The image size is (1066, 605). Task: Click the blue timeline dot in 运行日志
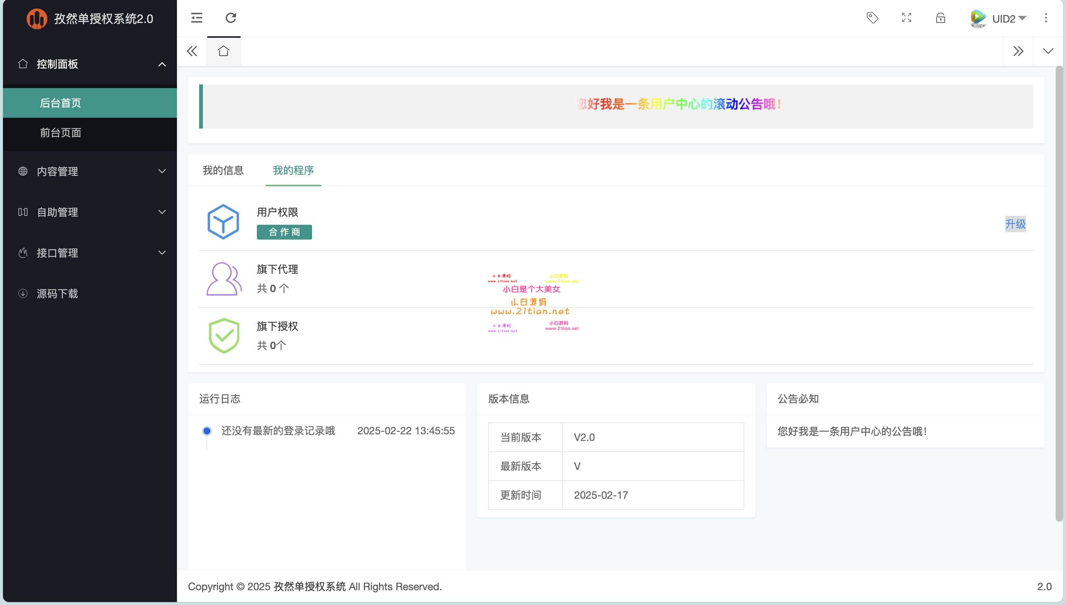tap(207, 431)
